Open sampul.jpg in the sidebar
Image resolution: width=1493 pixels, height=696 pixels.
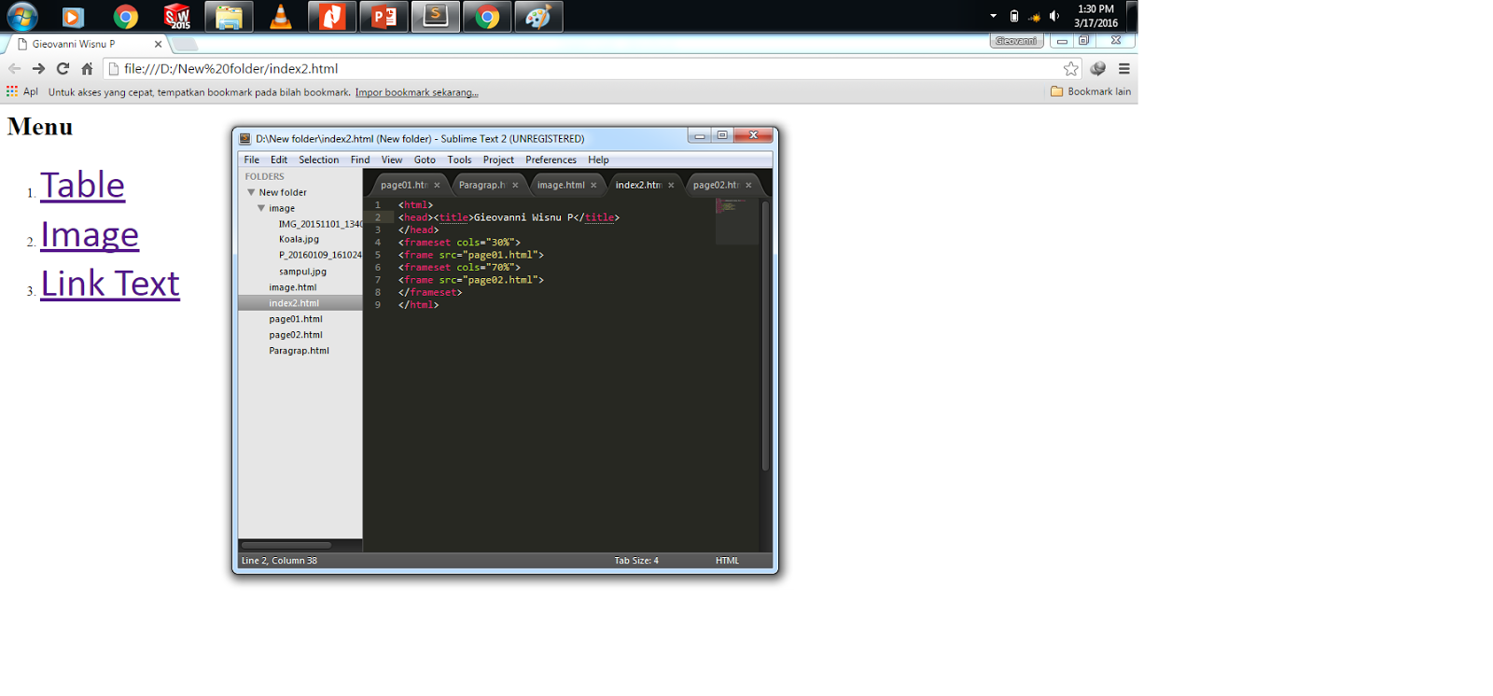click(302, 271)
